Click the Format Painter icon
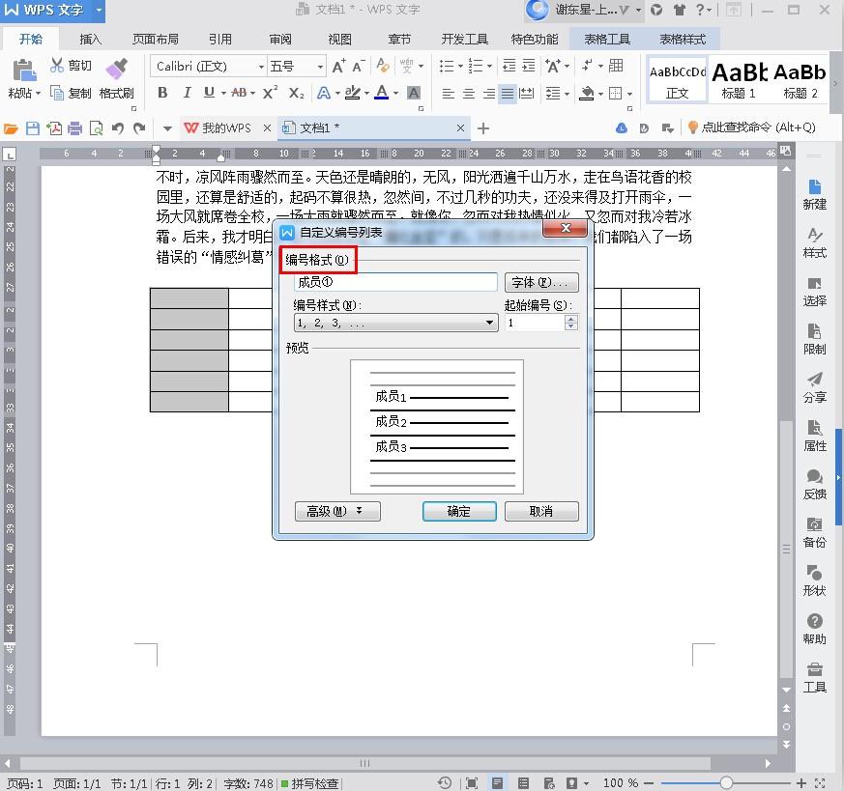Viewport: 844px width, 791px height. point(116,70)
